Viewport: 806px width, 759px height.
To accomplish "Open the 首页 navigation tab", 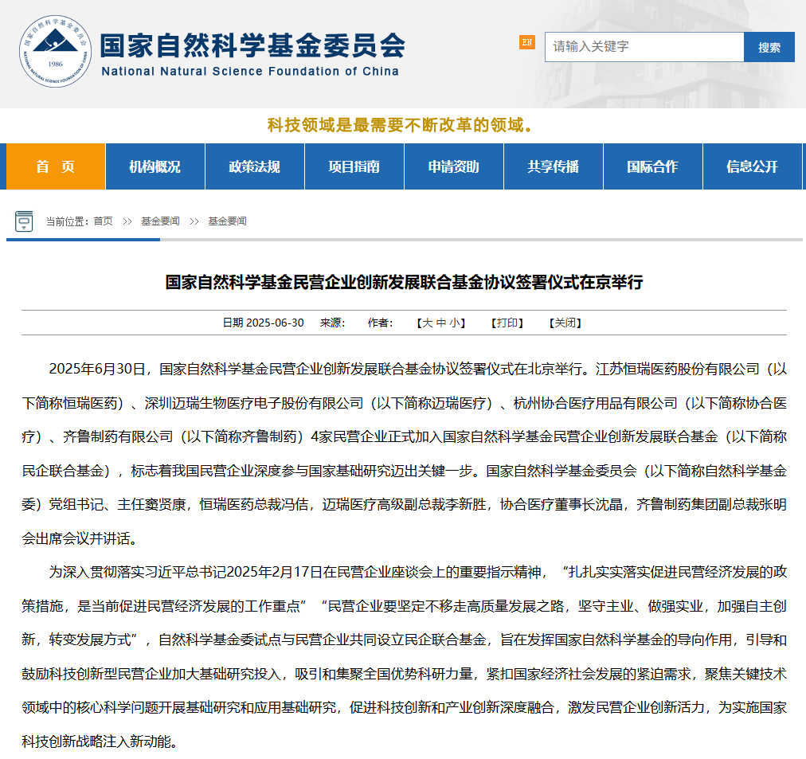I will tap(56, 166).
